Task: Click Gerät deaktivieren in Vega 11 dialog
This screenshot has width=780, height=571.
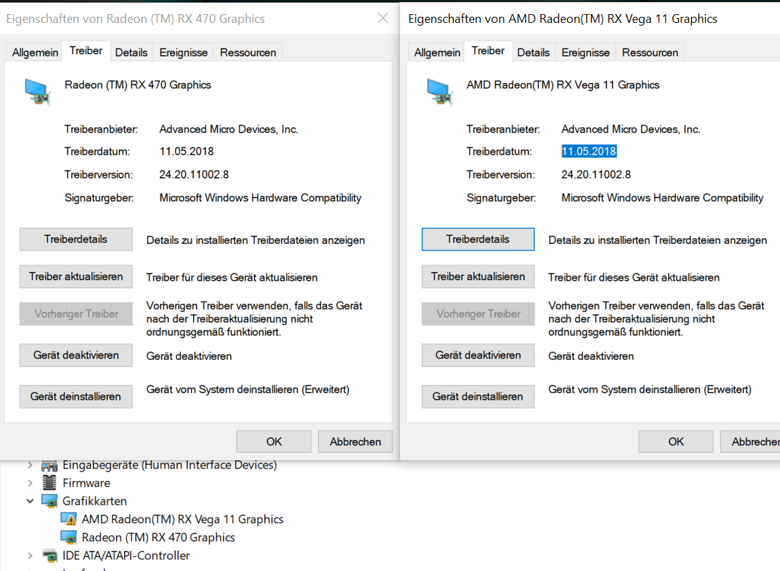Action: (x=478, y=355)
